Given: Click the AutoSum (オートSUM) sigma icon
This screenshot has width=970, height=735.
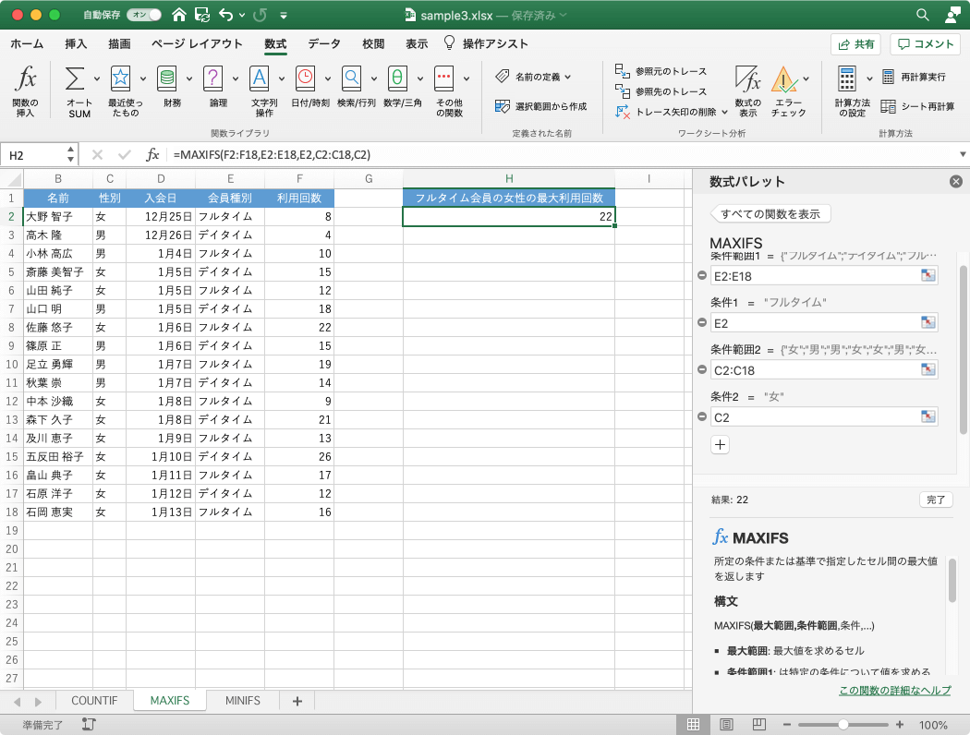Looking at the screenshot, I should (x=75, y=79).
